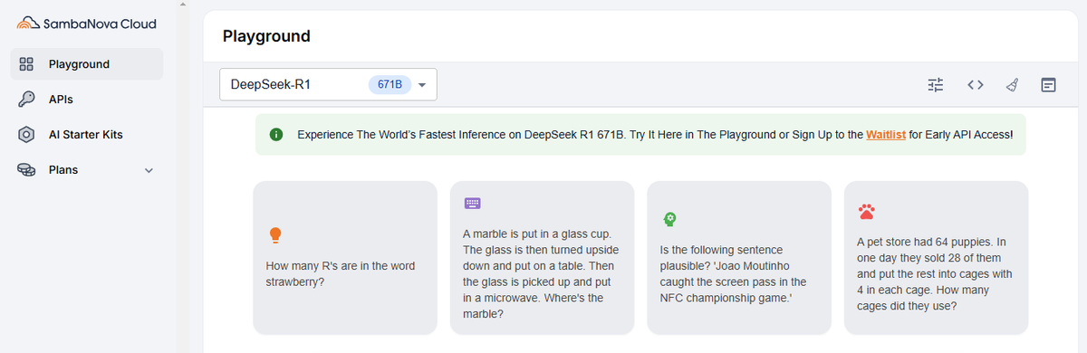This screenshot has height=353, width=1087.
Task: Click the hexagon AI Starter Kits icon
Action: (x=26, y=134)
